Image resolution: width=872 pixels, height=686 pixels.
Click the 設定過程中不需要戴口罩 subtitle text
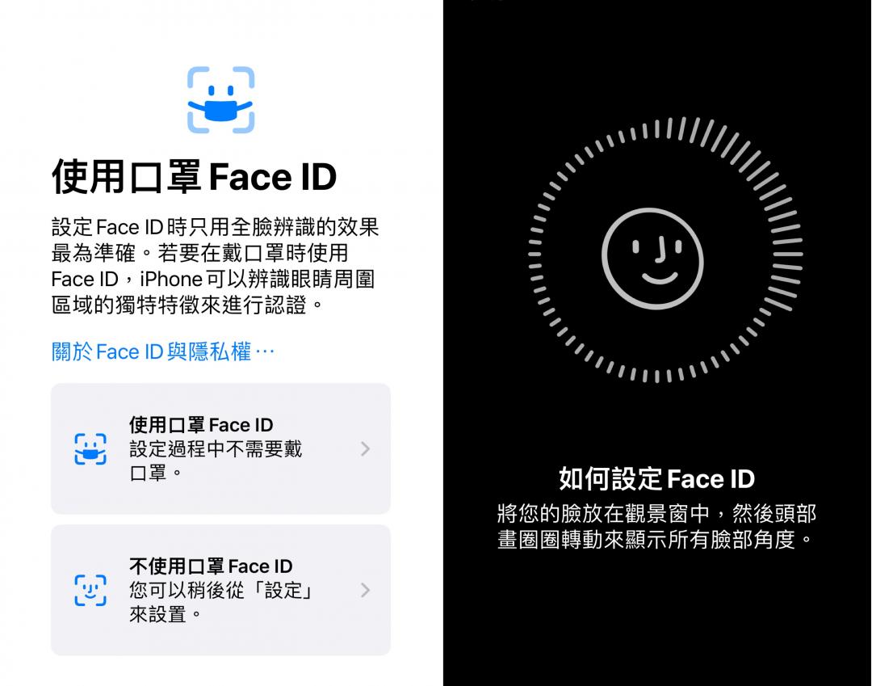pos(216,461)
